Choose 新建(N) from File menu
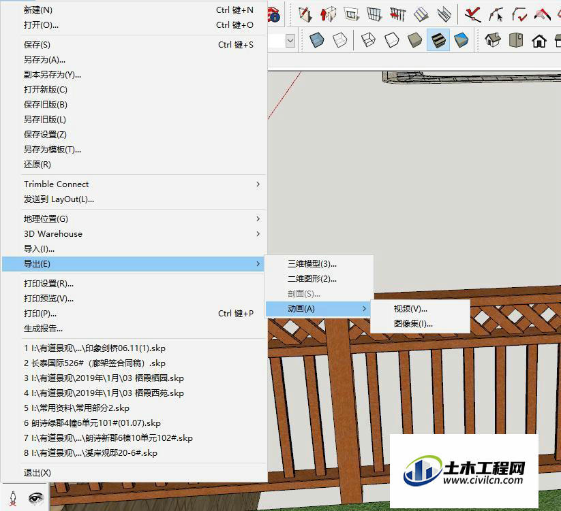 [134, 10]
